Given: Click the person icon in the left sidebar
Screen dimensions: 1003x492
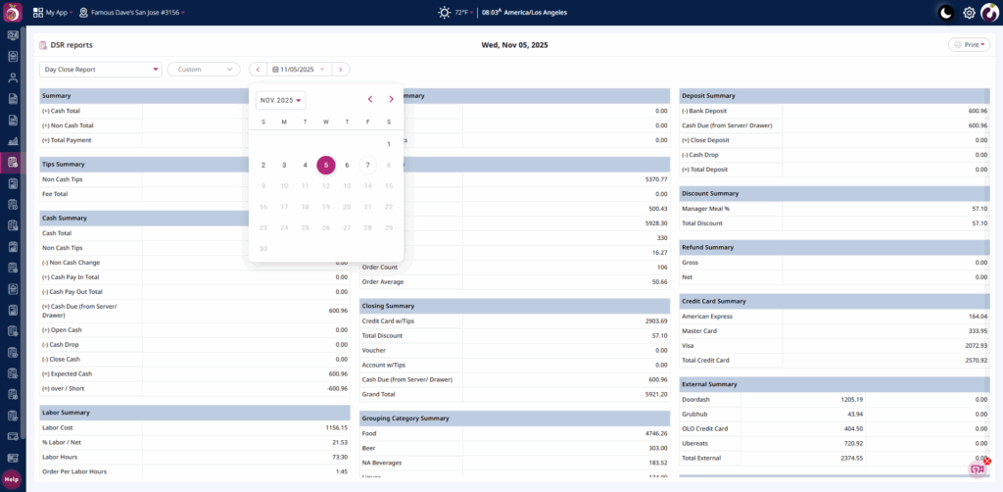Looking at the screenshot, I should pyautogui.click(x=13, y=77).
